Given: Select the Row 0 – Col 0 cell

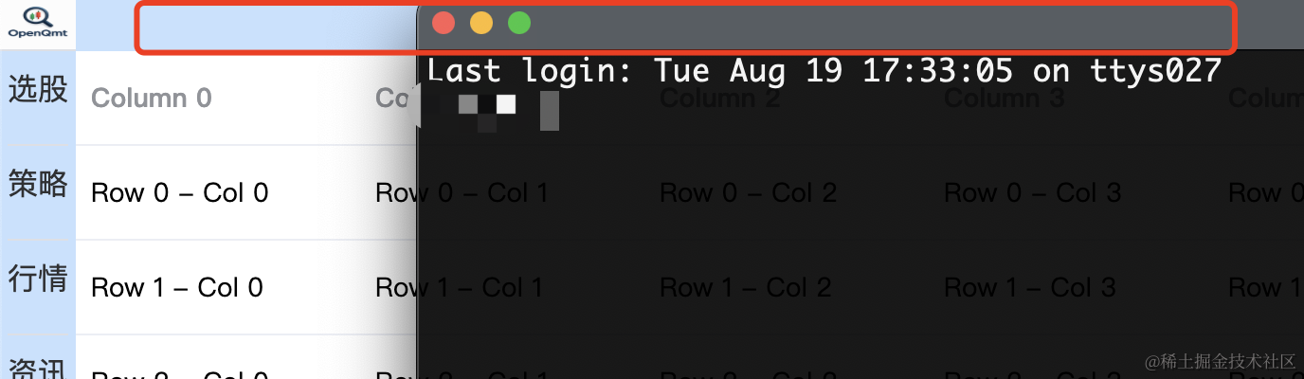Looking at the screenshot, I should tap(179, 192).
